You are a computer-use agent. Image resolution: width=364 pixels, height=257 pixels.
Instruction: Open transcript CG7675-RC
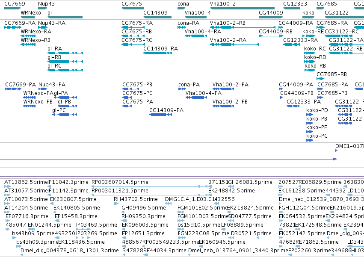pyautogui.click(x=133, y=44)
